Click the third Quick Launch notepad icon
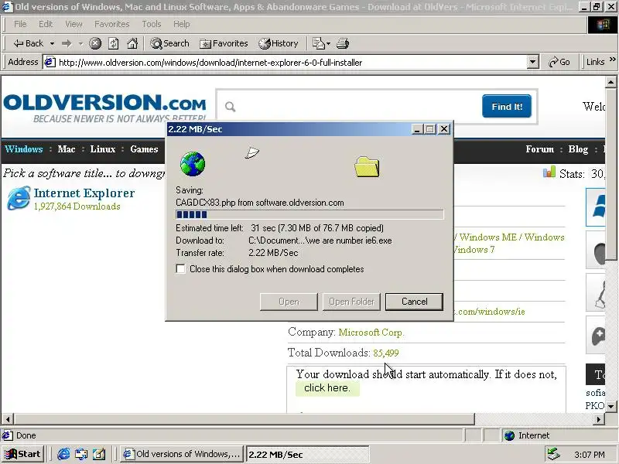 click(x=99, y=454)
